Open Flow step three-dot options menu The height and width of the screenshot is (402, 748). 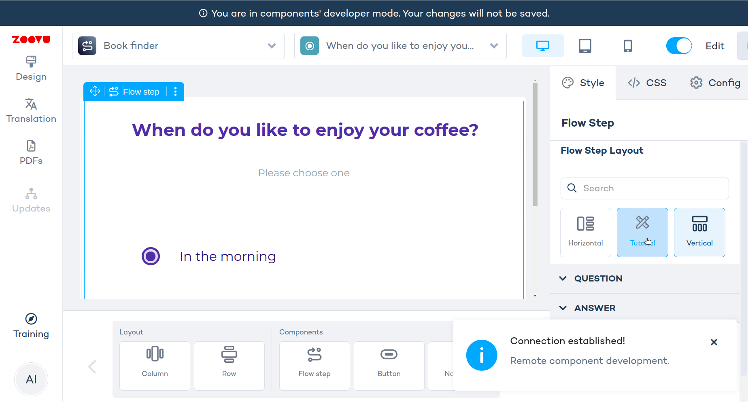tap(175, 92)
